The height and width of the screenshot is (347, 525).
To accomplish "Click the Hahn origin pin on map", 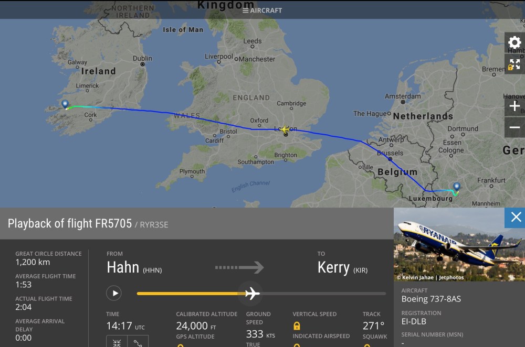I will tap(457, 187).
